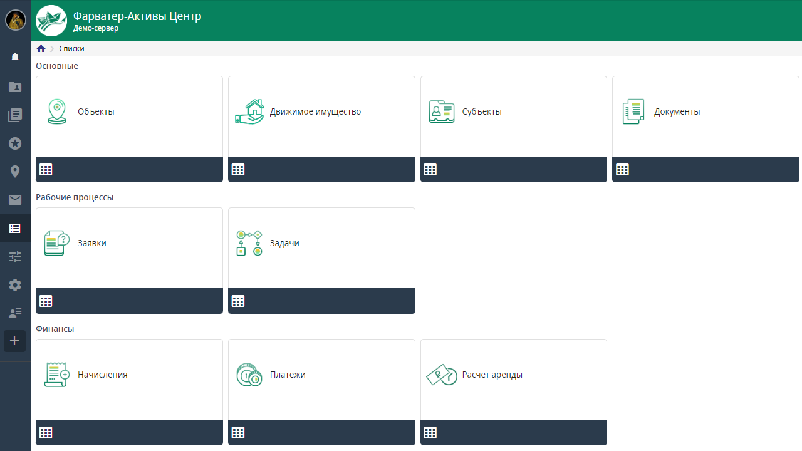802x451 pixels.
Task: Click the home icon in breadcrumb
Action: point(41,49)
